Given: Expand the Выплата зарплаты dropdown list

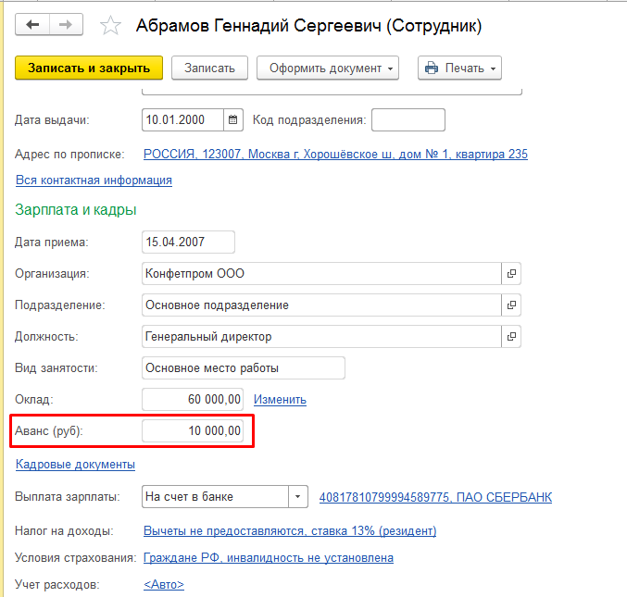Looking at the screenshot, I should click(x=298, y=497).
